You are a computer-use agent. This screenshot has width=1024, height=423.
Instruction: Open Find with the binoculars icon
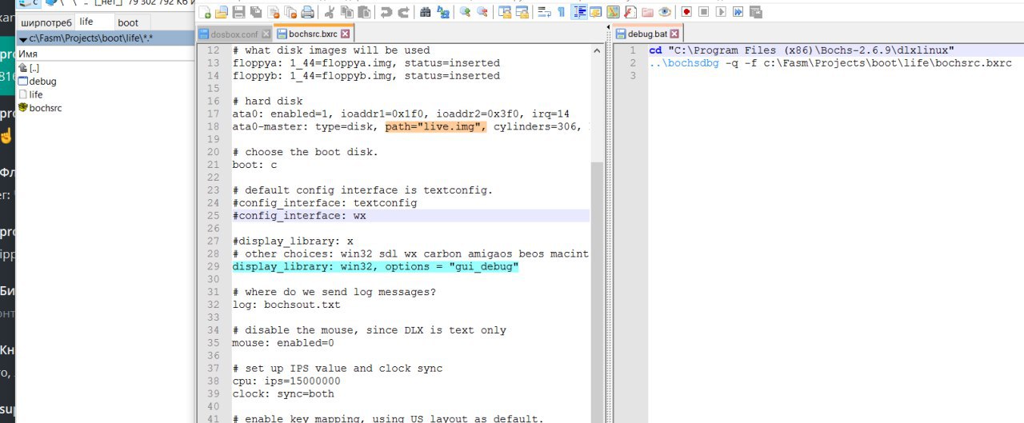(425, 12)
